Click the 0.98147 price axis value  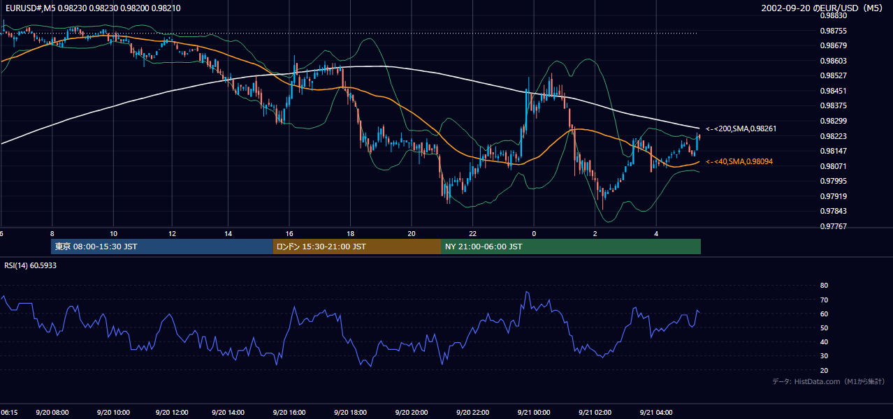pyautogui.click(x=833, y=151)
